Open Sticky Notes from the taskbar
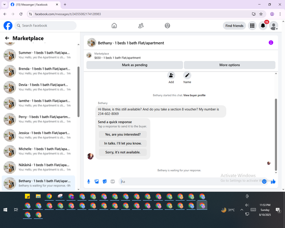The height and width of the screenshot is (228, 285). click(x=27, y=196)
